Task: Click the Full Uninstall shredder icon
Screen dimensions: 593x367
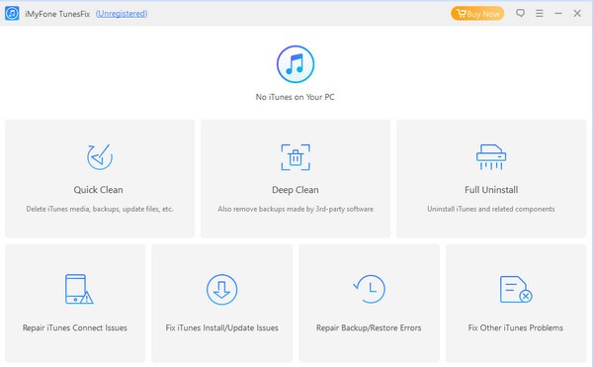Action: 491,157
